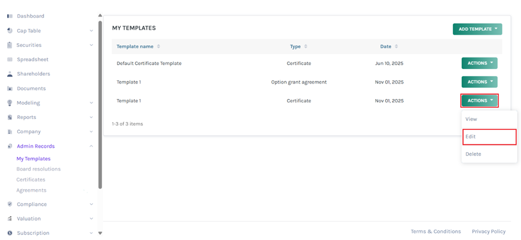Sort templates by Date column
Screen dimensions: 521x240
coord(396,46)
